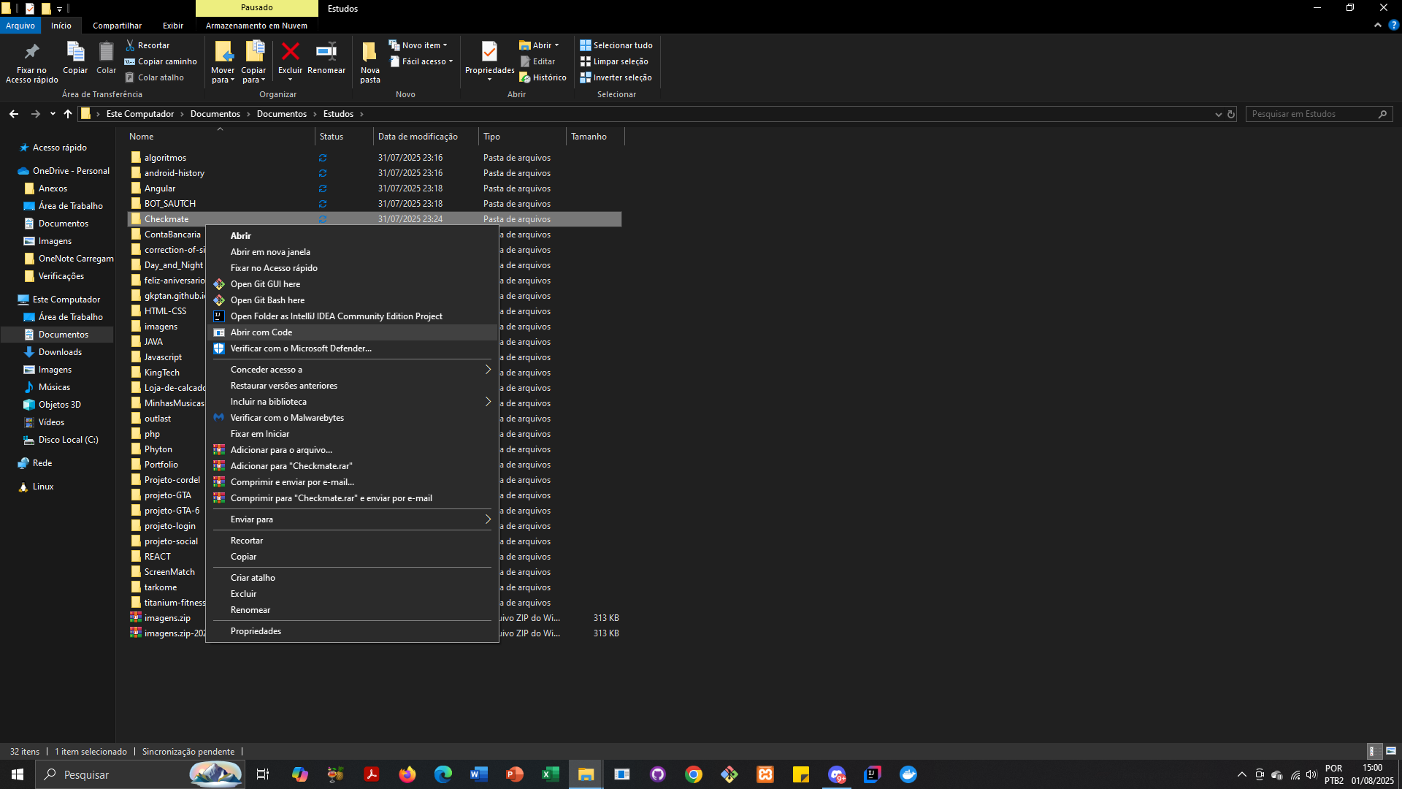Switch to large icons view button
This screenshot has width=1402, height=789.
[x=1390, y=751]
